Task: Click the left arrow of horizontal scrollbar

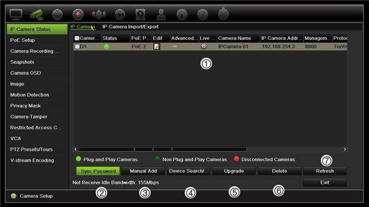Action: click(76, 149)
